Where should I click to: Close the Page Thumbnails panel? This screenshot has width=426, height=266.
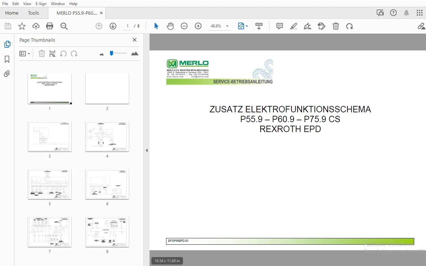135,40
